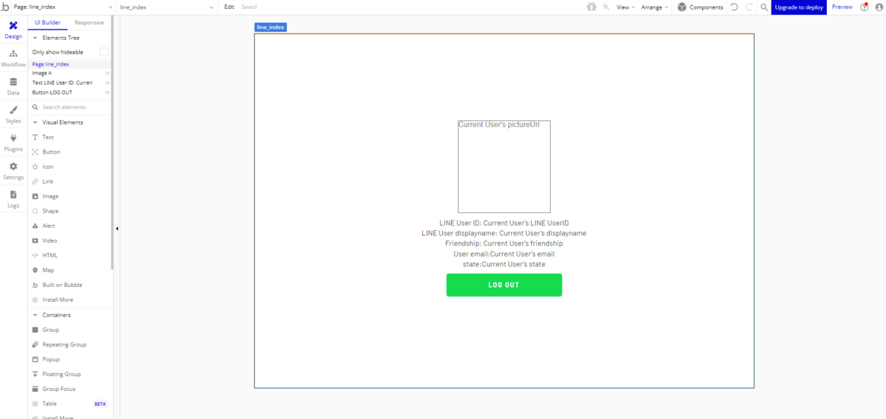Click the gift icon in top bar
Screen dimensions: 886x419
tap(591, 7)
